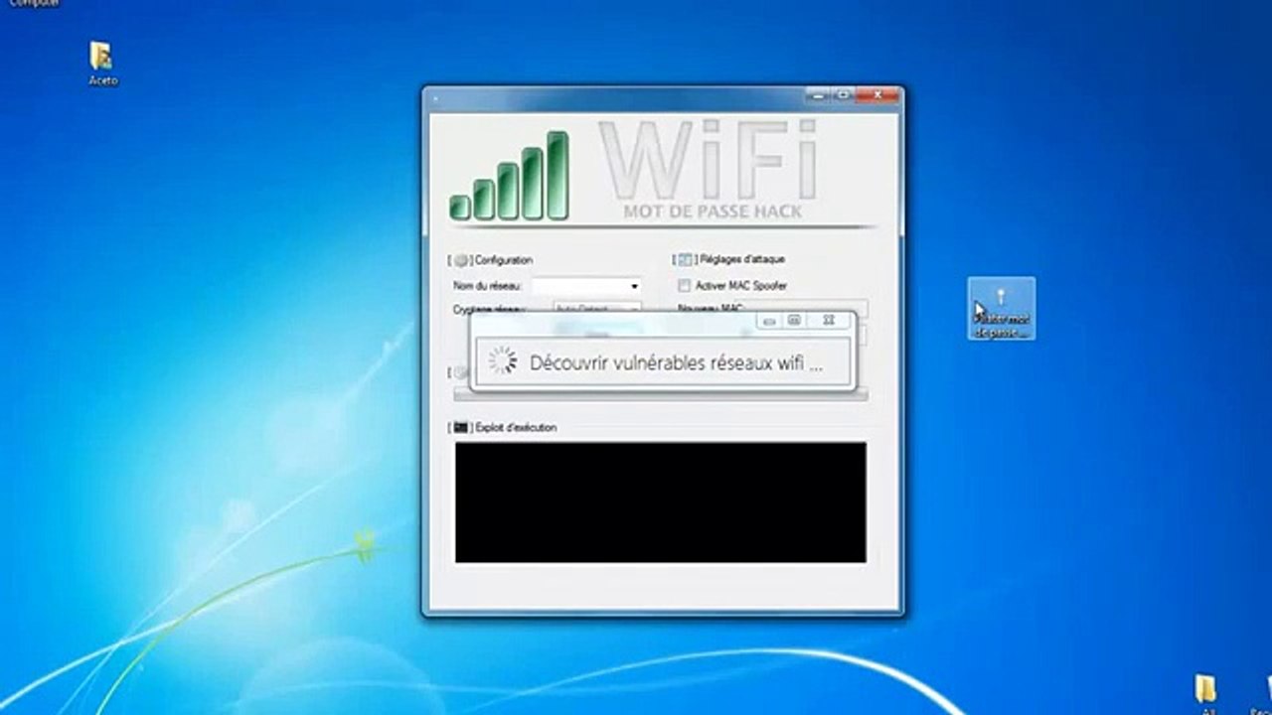This screenshot has height=715, width=1272.
Task: Minimize the wifi discovery popup
Action: point(769,321)
